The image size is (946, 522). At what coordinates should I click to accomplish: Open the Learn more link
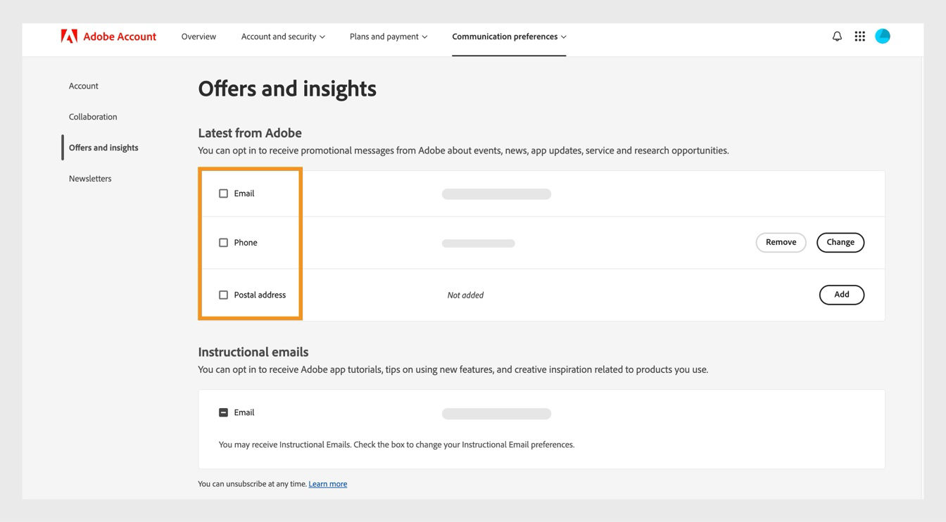point(327,483)
